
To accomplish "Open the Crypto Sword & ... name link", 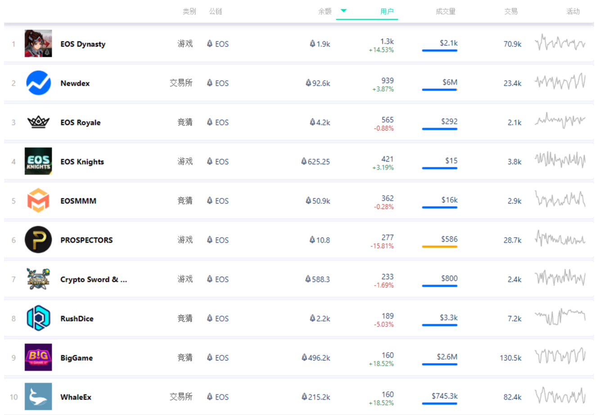I will (x=94, y=279).
